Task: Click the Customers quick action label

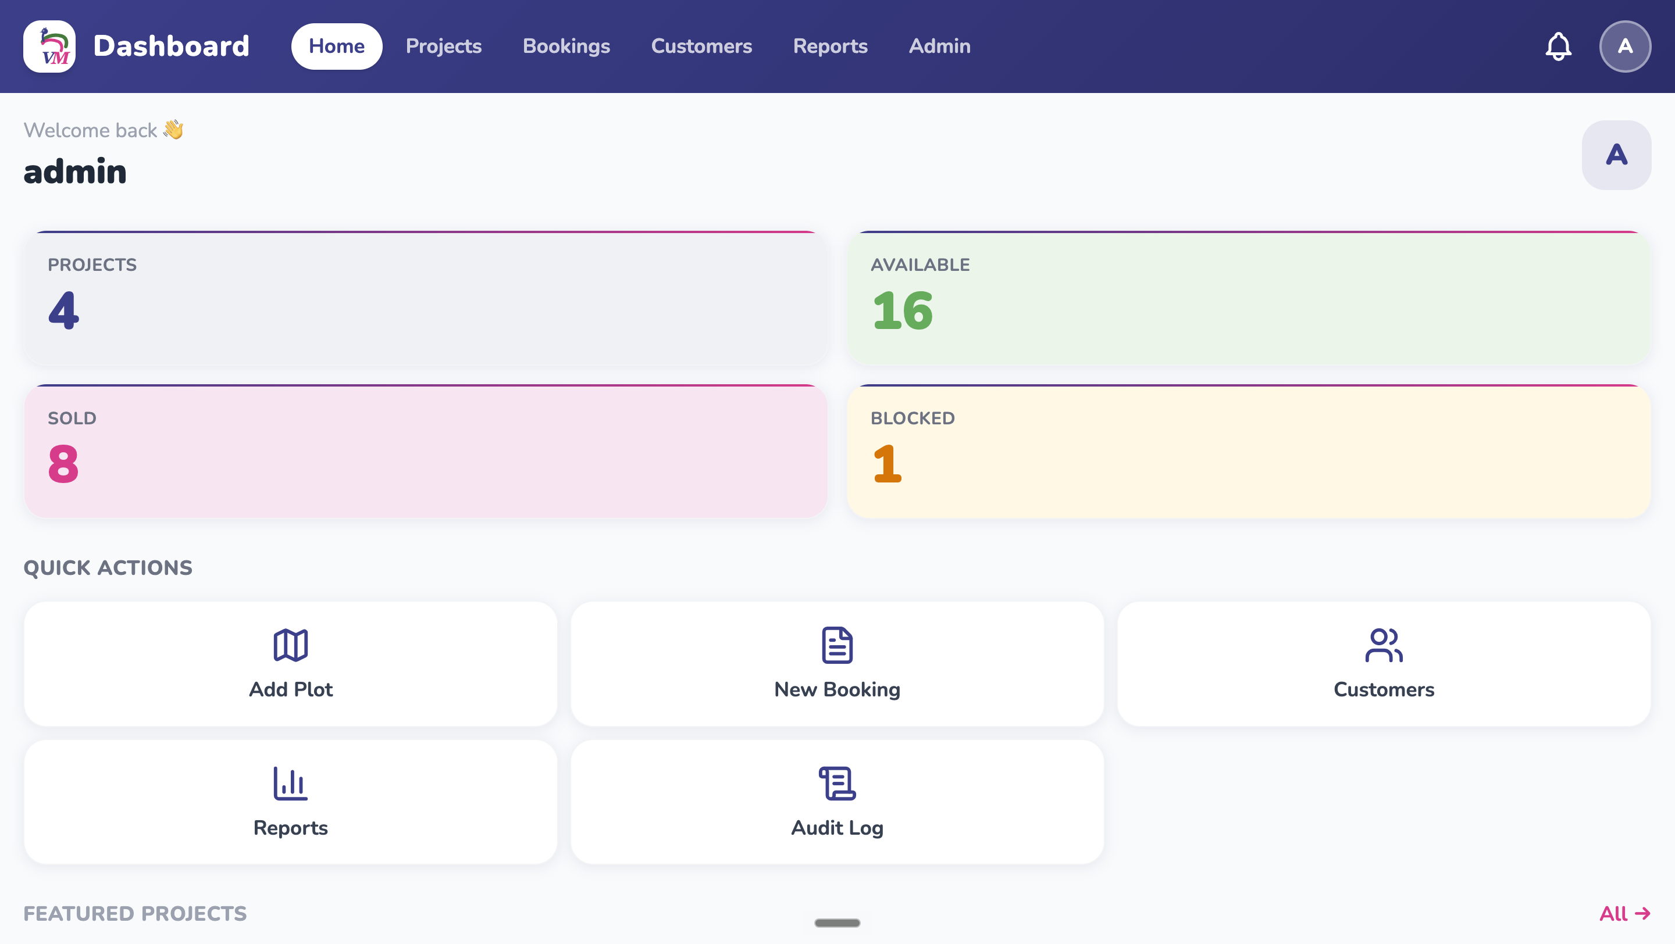Action: pyautogui.click(x=1384, y=689)
